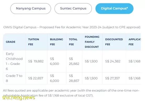Click the TUITION FEE column header
This screenshot has width=145, height=101.
click(x=34, y=42)
